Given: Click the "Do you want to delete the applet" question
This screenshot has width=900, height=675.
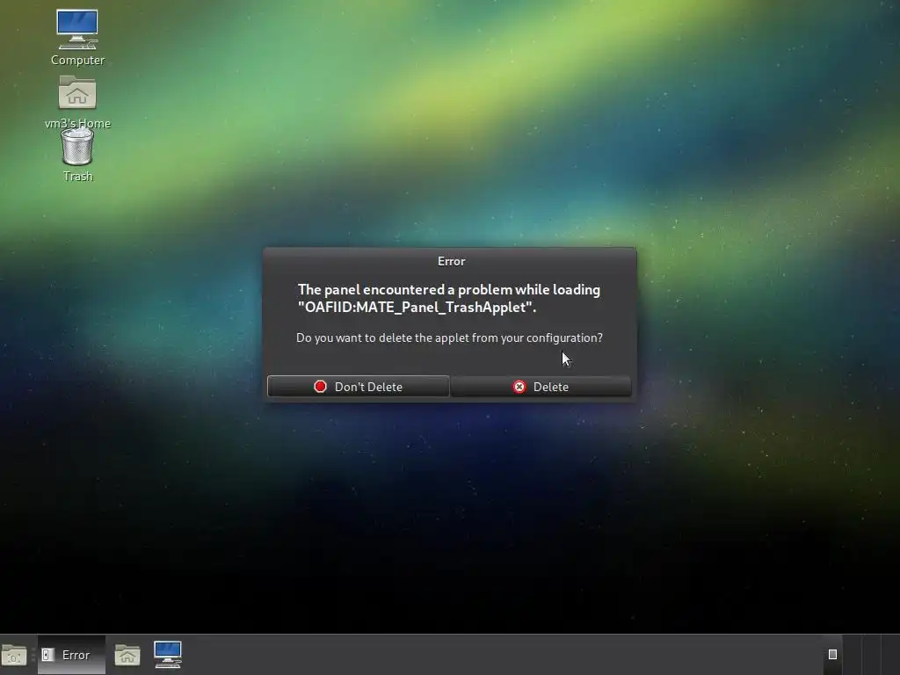Looking at the screenshot, I should point(449,338).
